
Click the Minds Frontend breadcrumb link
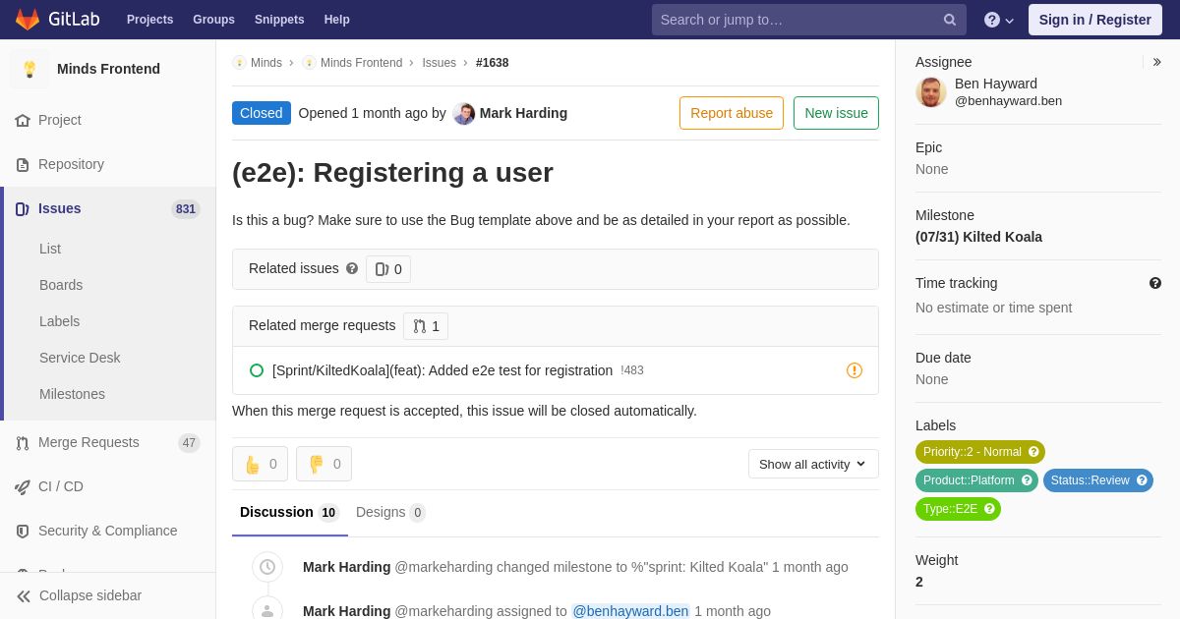361,63
